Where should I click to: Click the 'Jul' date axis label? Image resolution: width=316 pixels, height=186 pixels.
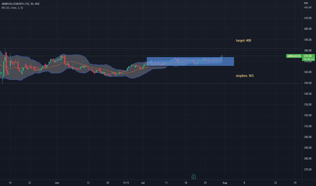click(x=143, y=183)
